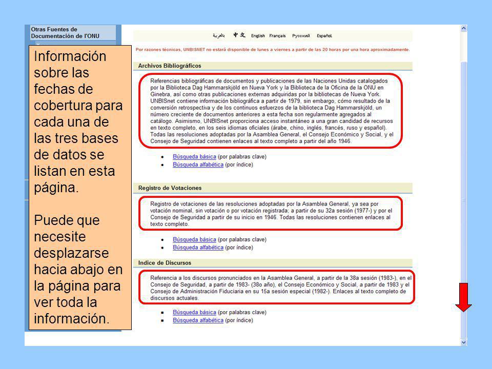Select Русский language link
Image resolution: width=492 pixels, height=369 pixels.
pyautogui.click(x=301, y=36)
